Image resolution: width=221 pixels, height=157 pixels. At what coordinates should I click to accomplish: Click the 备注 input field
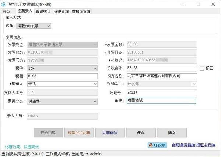click(161, 100)
